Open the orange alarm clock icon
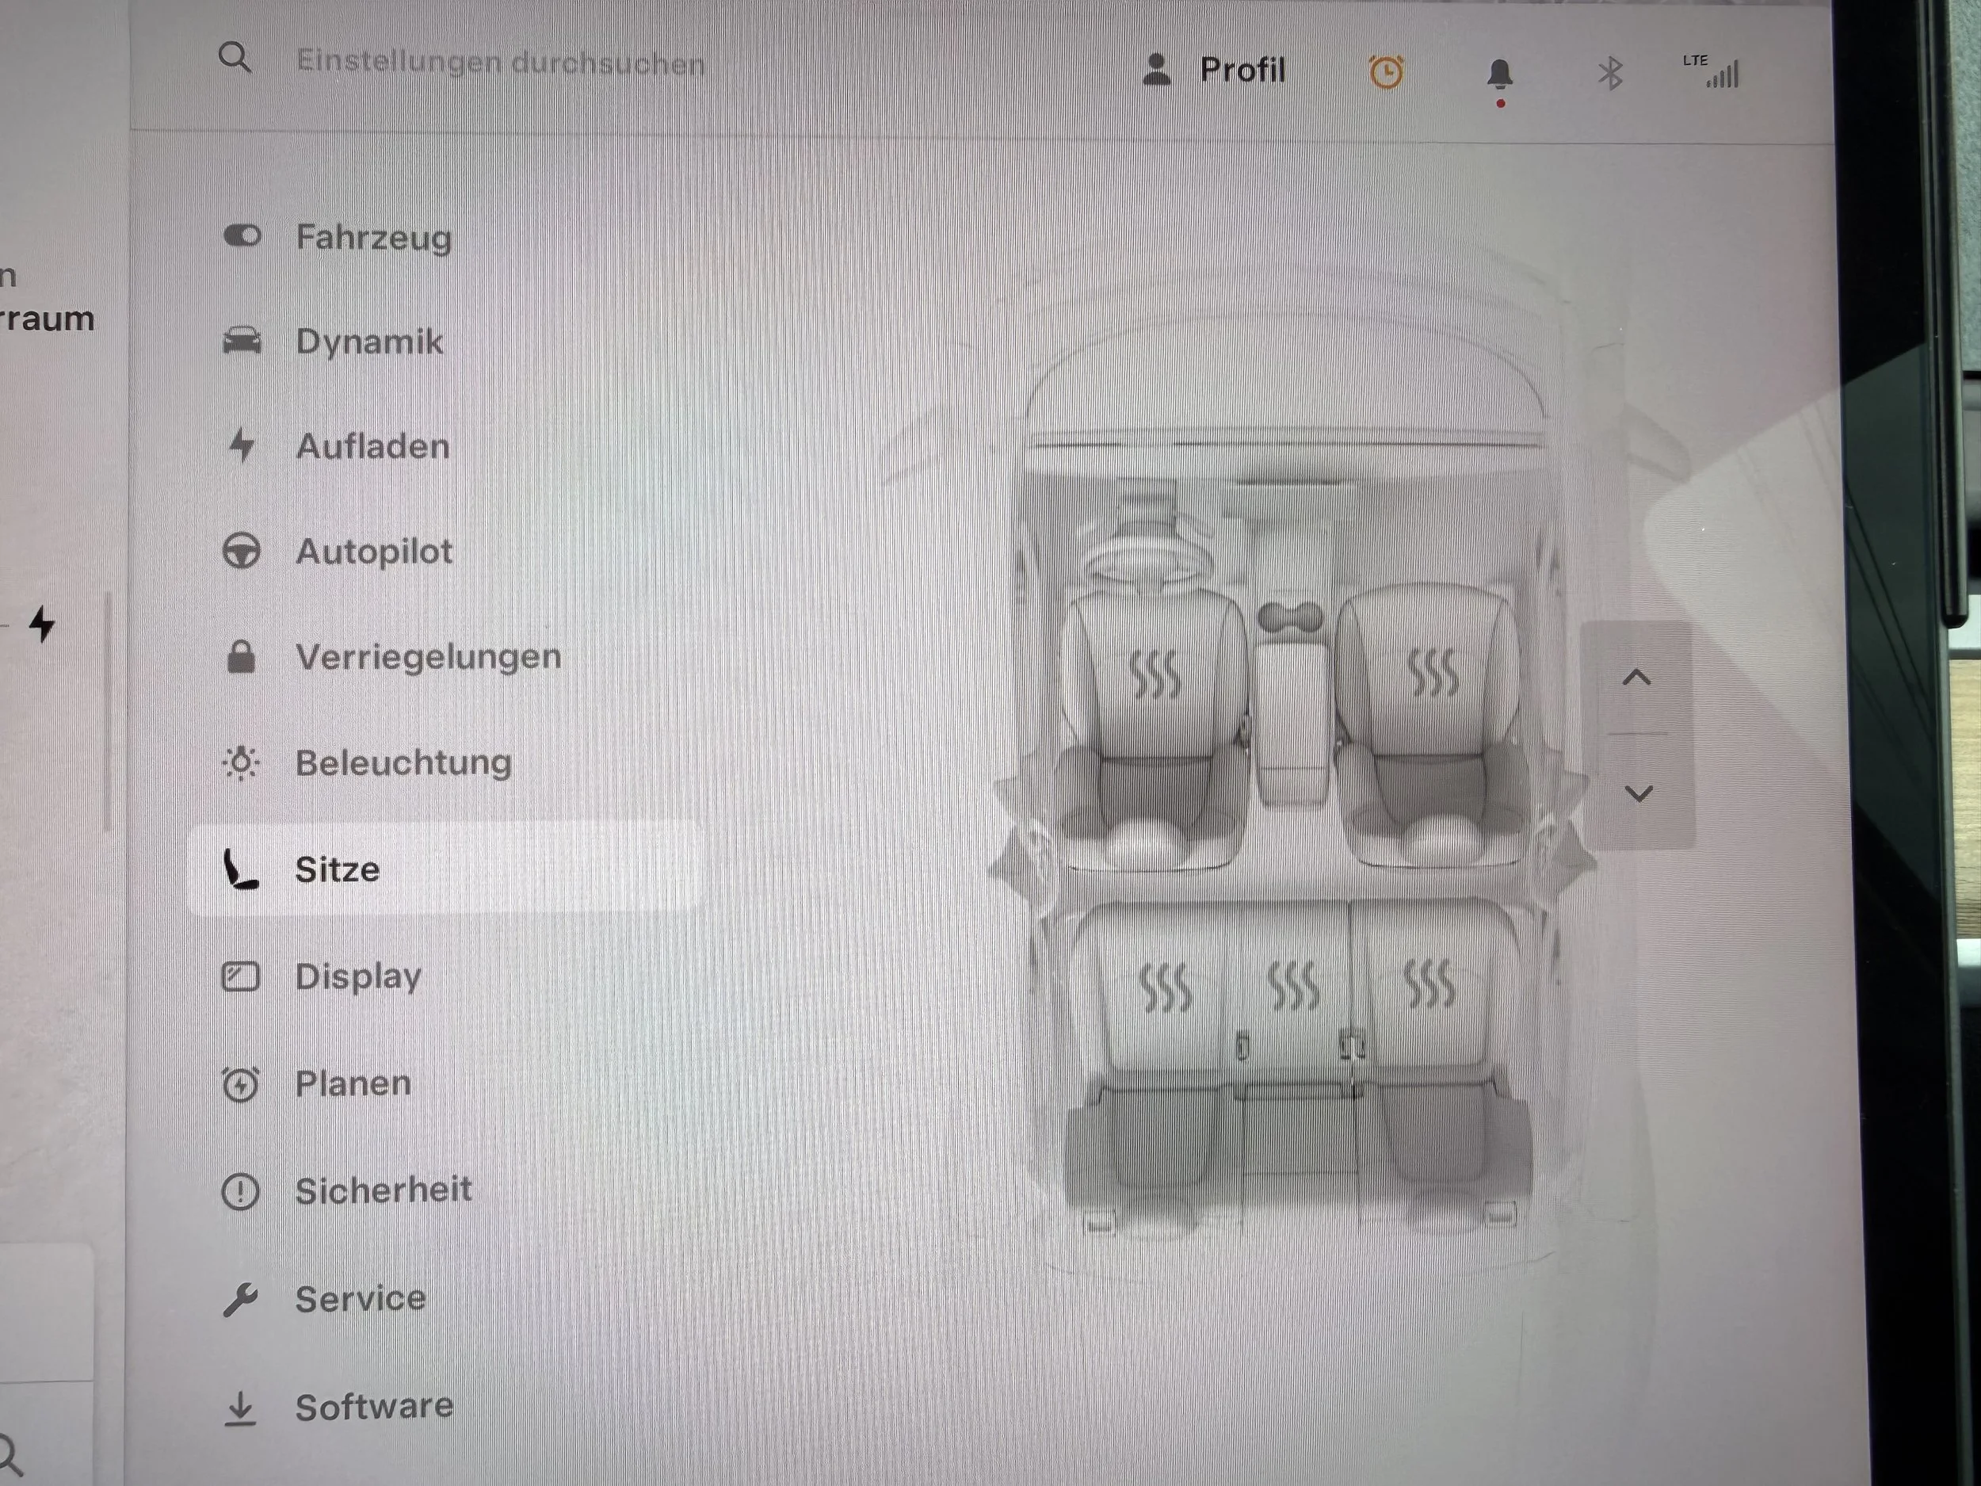The height and width of the screenshot is (1486, 1981). pyautogui.click(x=1387, y=71)
